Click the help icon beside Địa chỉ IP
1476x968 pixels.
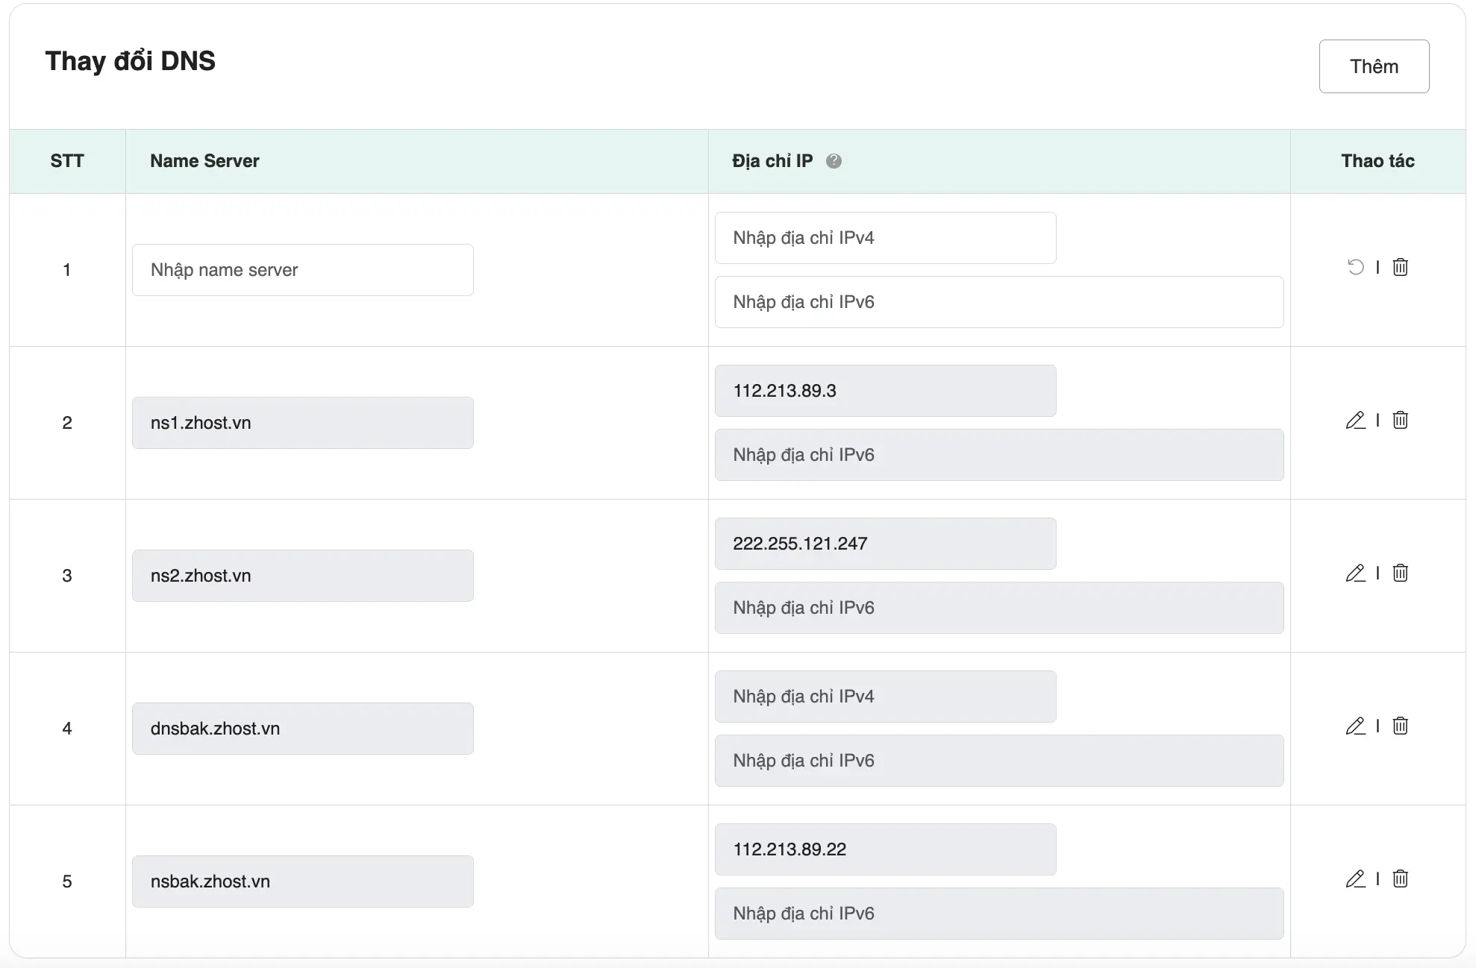click(834, 161)
